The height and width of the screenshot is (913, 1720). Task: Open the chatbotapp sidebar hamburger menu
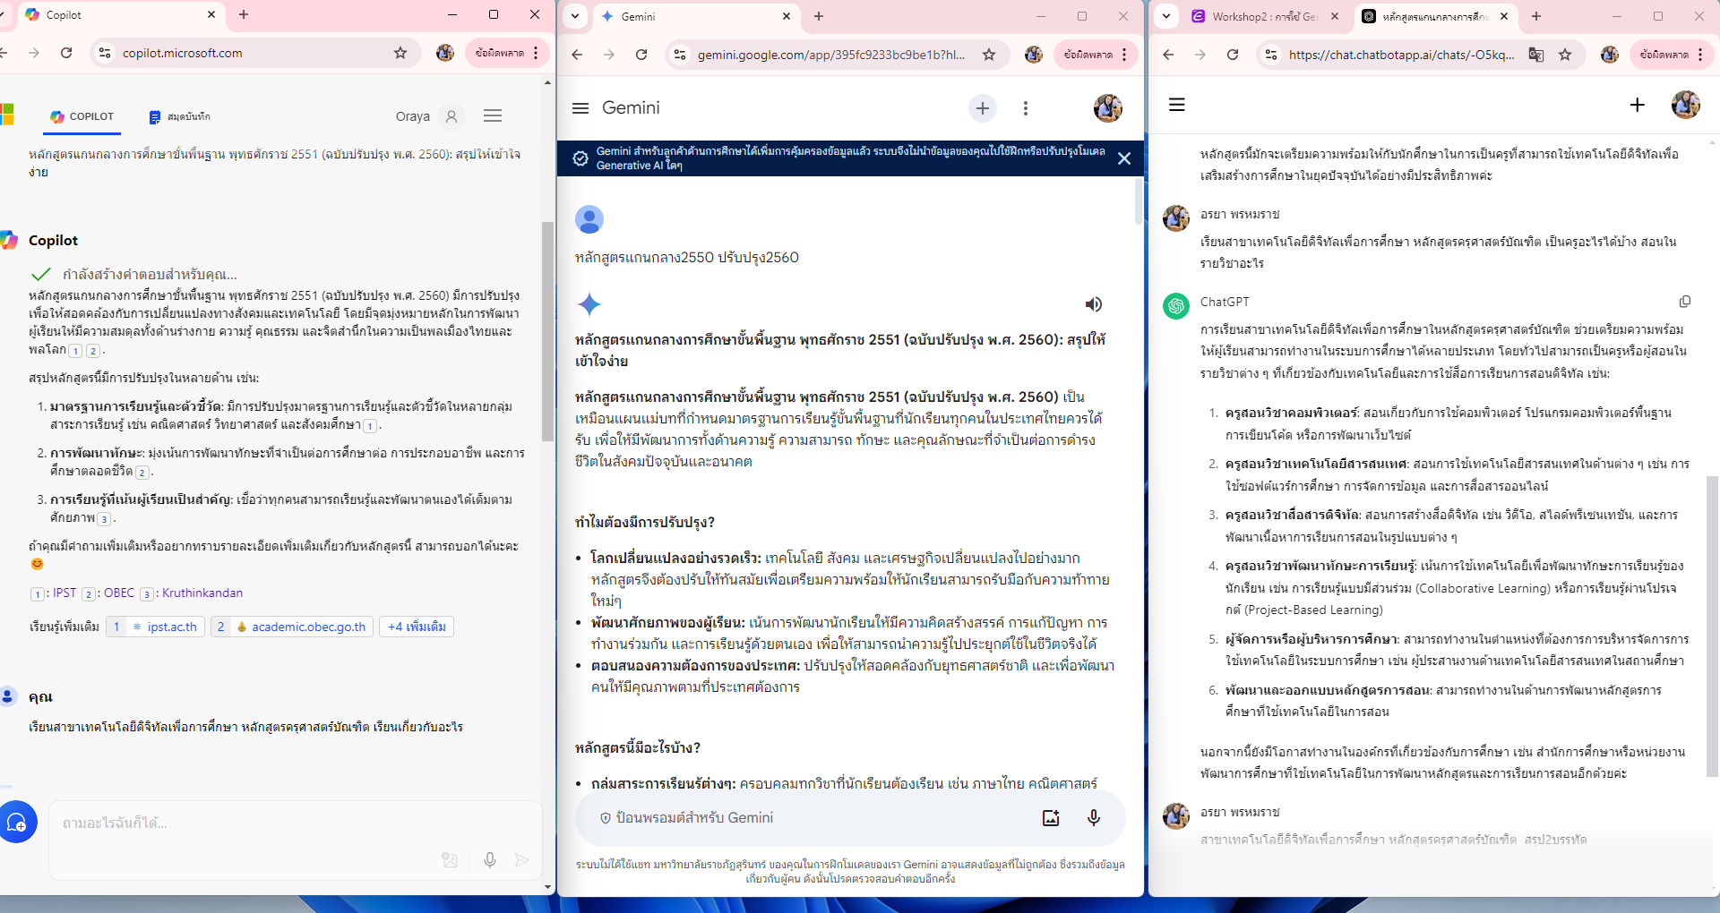(x=1177, y=105)
